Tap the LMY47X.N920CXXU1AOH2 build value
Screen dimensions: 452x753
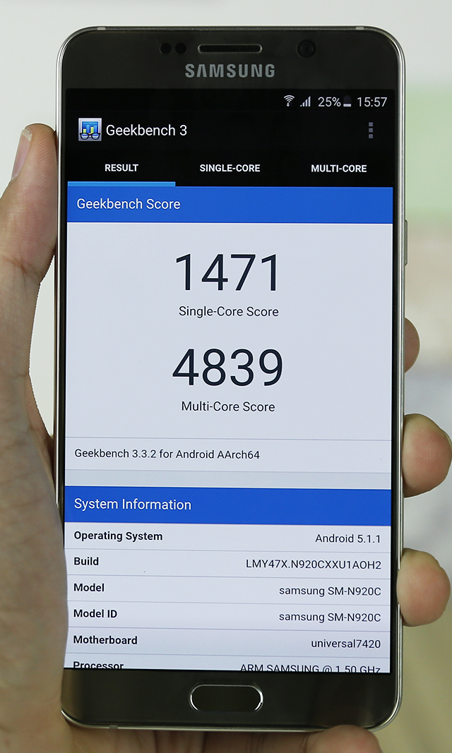pyautogui.click(x=313, y=565)
